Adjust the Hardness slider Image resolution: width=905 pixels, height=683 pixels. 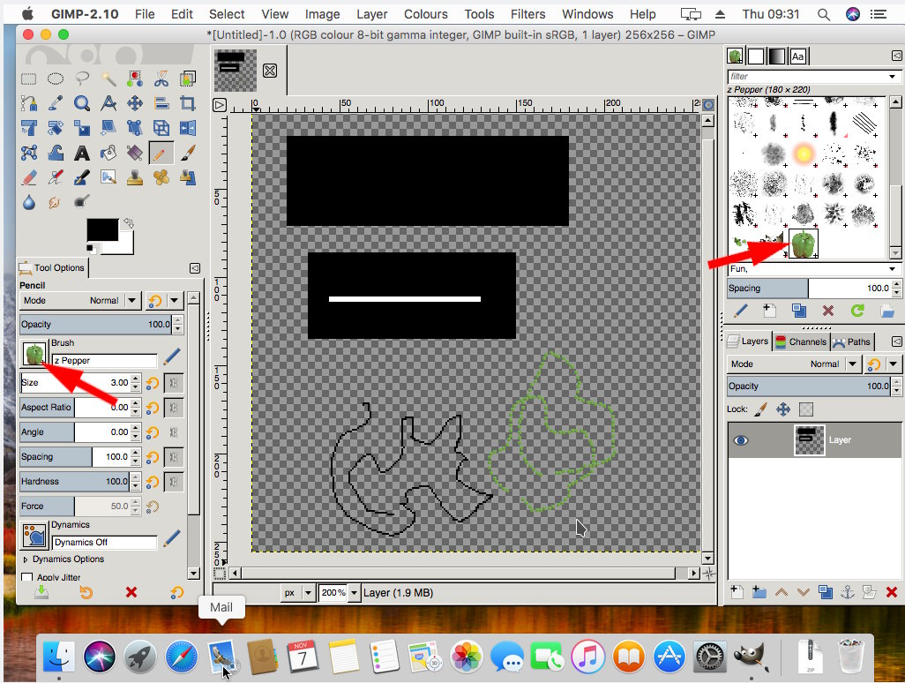coord(74,482)
